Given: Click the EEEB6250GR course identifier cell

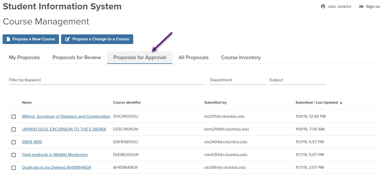Looking at the screenshot, I should (x=126, y=155).
